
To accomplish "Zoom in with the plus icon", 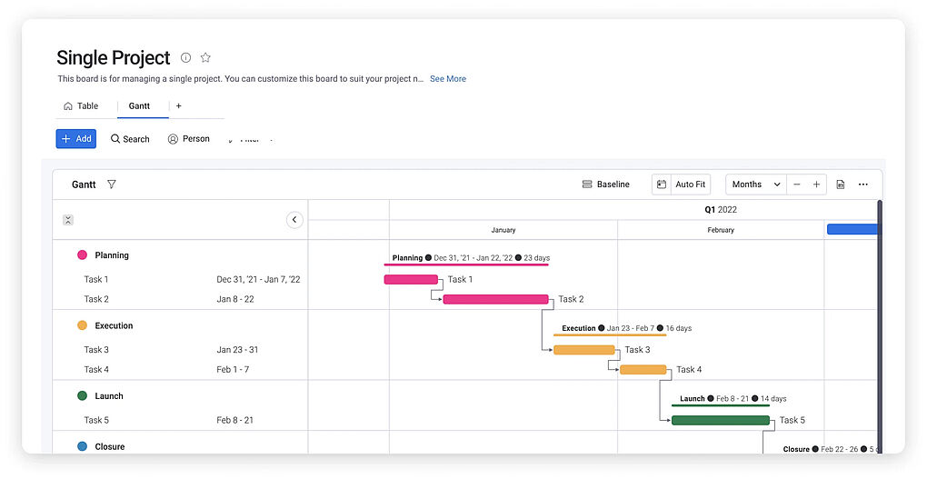I will point(816,185).
